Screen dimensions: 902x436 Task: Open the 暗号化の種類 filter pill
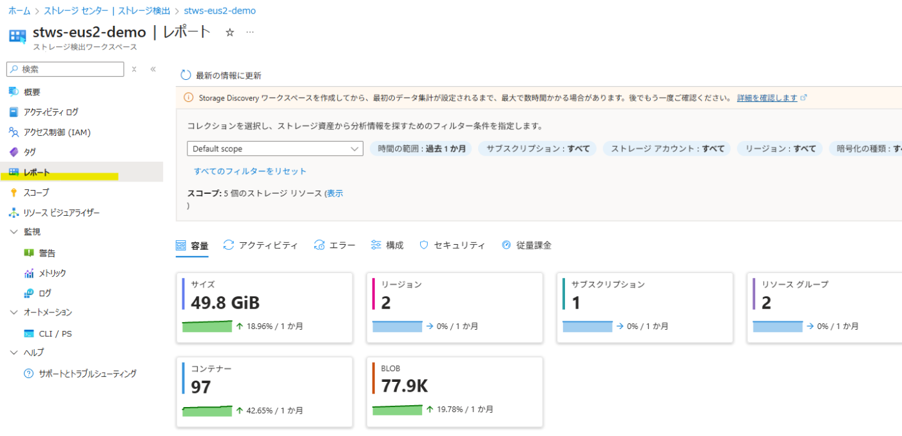[865, 149]
